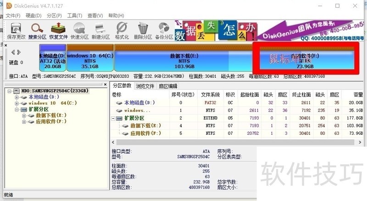Close the left tree panel with X
This screenshot has height=201, width=367.
pyautogui.click(x=106, y=85)
